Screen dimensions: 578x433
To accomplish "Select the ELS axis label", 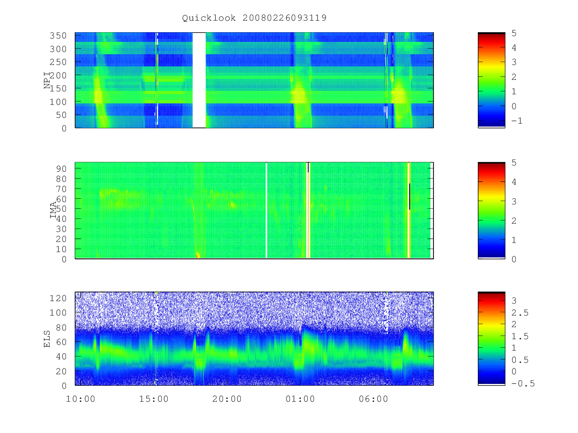I will pyautogui.click(x=47, y=338).
